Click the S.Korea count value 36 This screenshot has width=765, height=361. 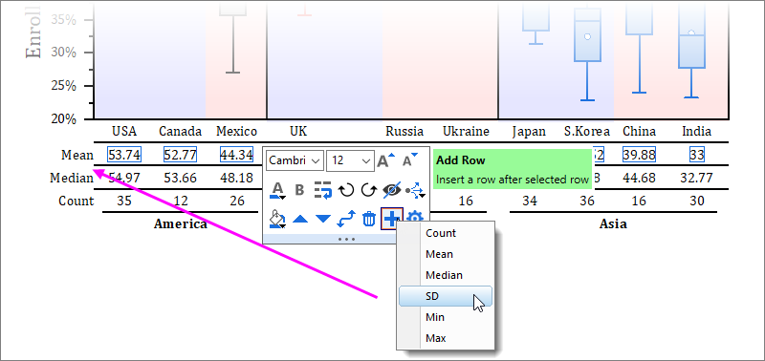coord(587,201)
